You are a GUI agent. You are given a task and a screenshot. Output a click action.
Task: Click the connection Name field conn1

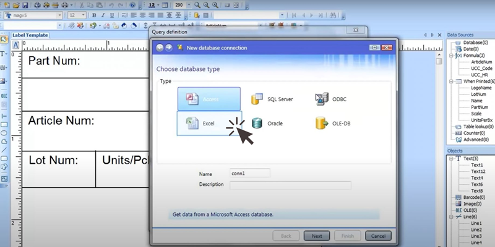pyautogui.click(x=250, y=174)
